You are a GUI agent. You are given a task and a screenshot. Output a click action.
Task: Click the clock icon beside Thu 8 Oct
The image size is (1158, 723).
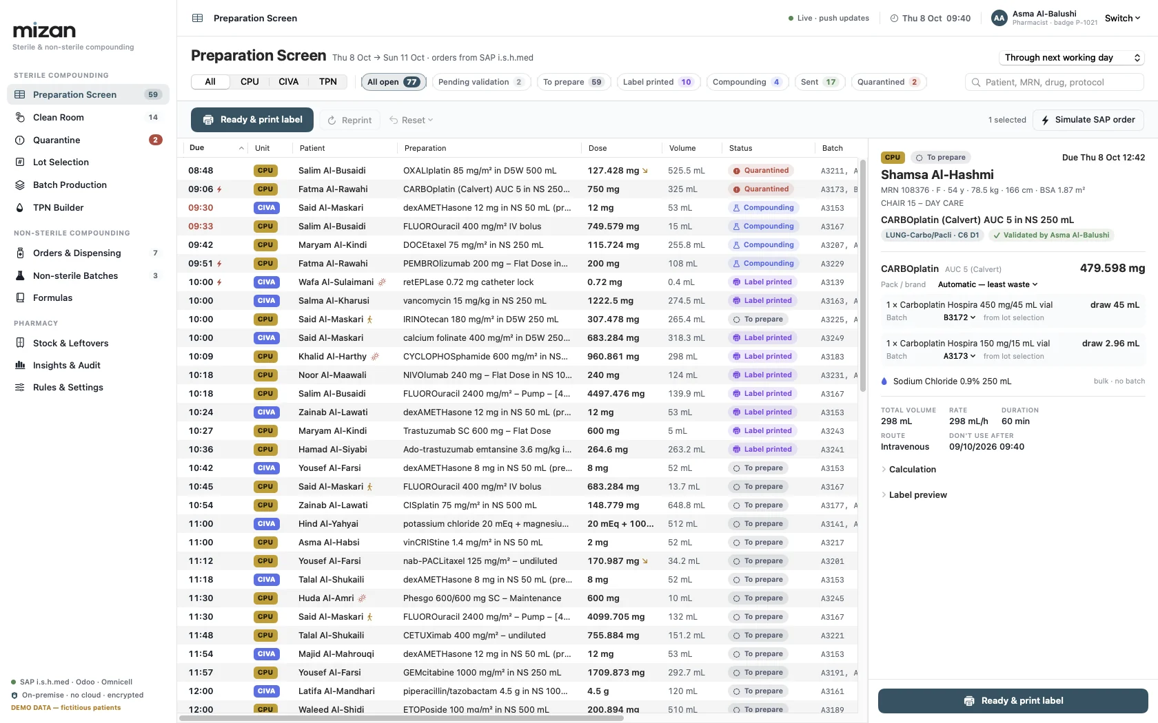click(x=894, y=19)
